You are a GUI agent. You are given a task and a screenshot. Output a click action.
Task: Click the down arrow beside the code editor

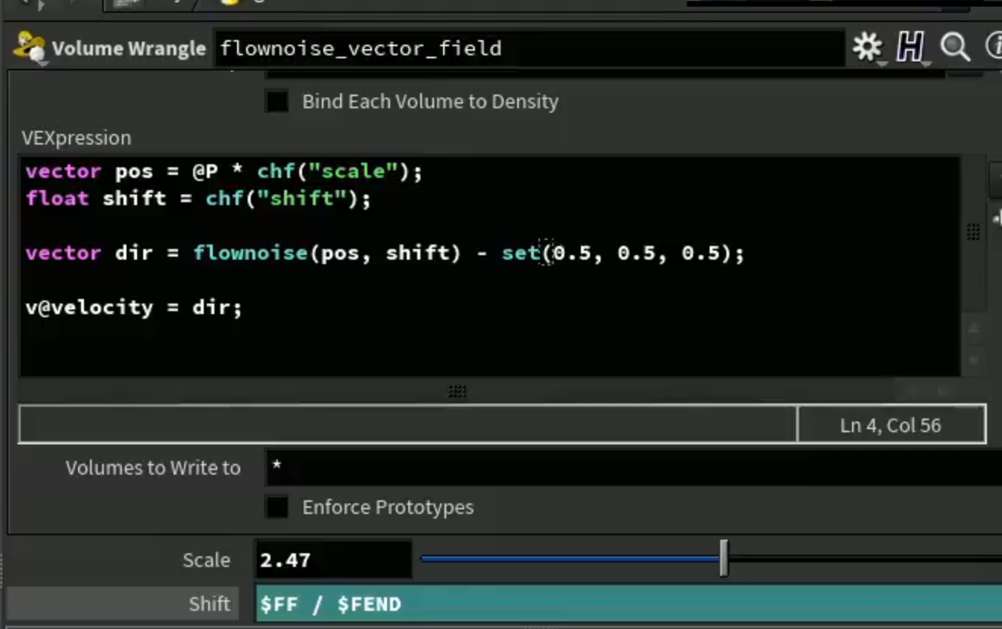tap(974, 360)
